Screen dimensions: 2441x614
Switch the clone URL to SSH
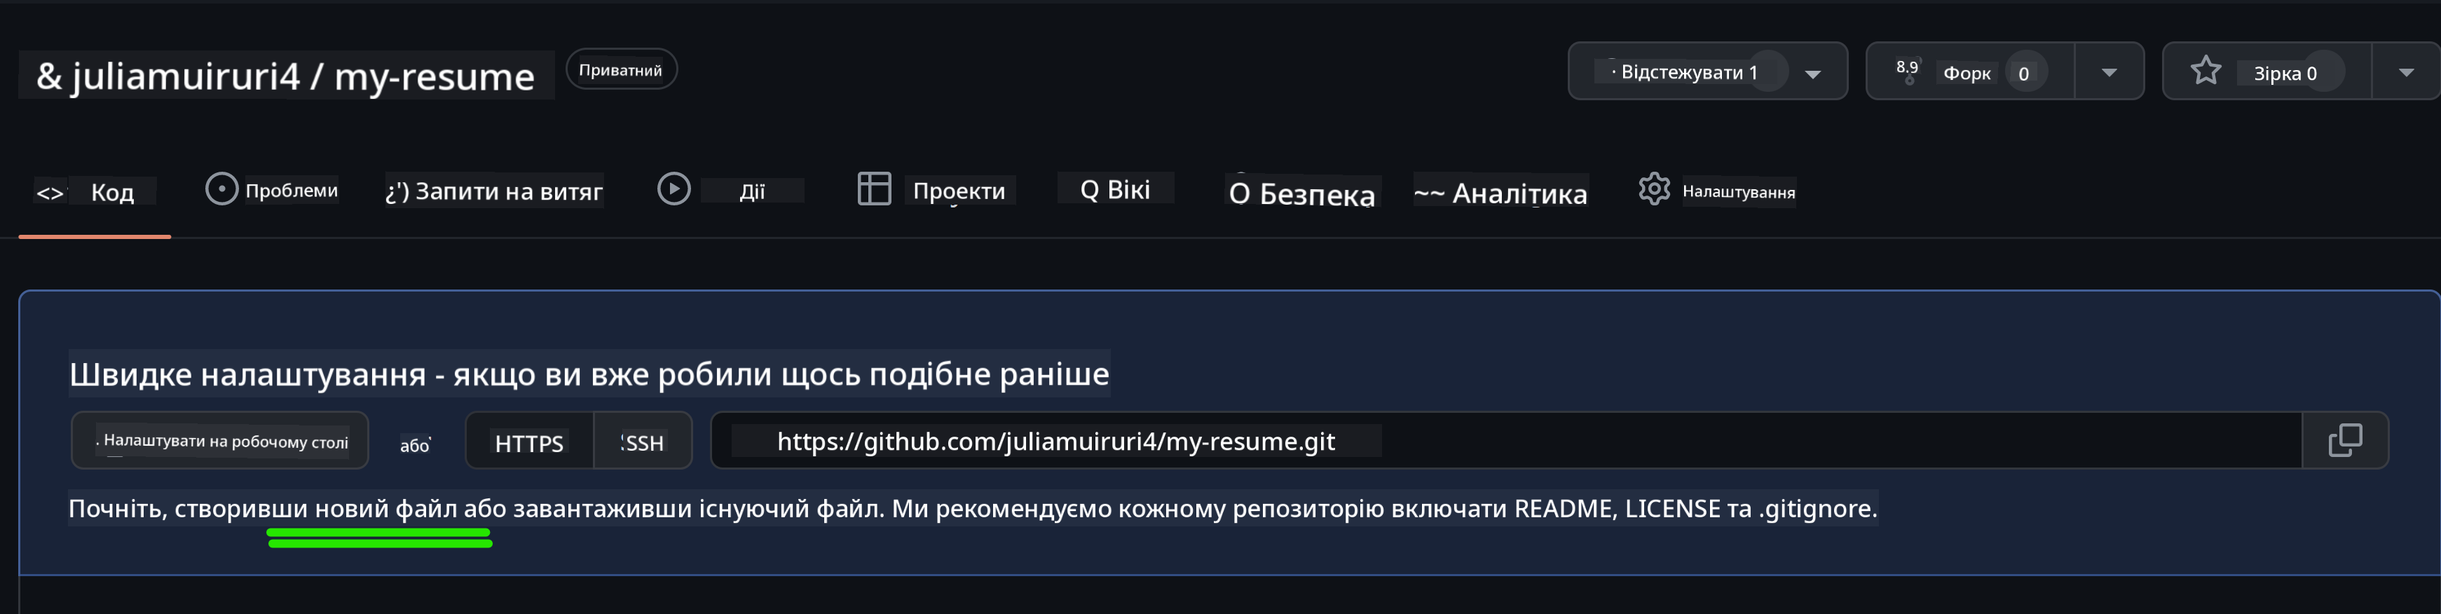click(643, 442)
